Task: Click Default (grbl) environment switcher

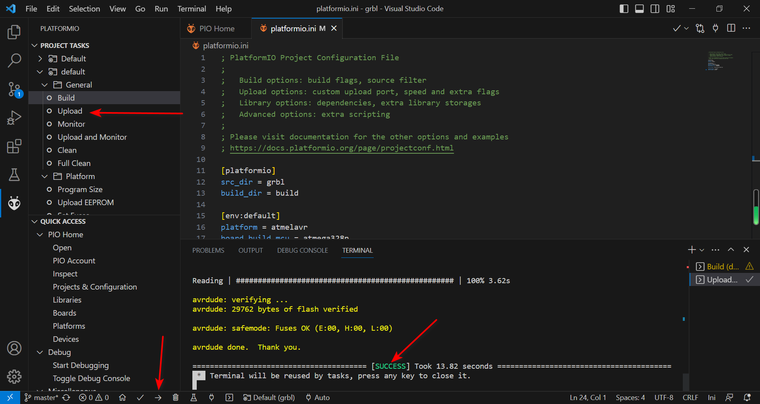Action: [269, 398]
